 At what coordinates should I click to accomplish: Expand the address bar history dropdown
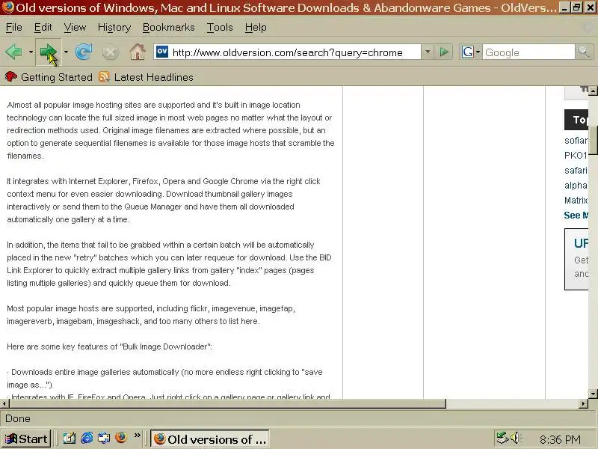tap(428, 52)
